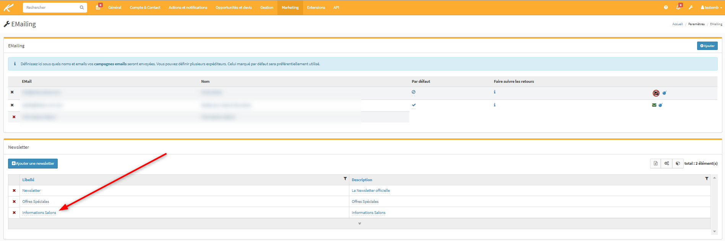Viewport: 725px width, 241px height.
Task: Expand more rows with the double chevron
Action: click(360, 223)
